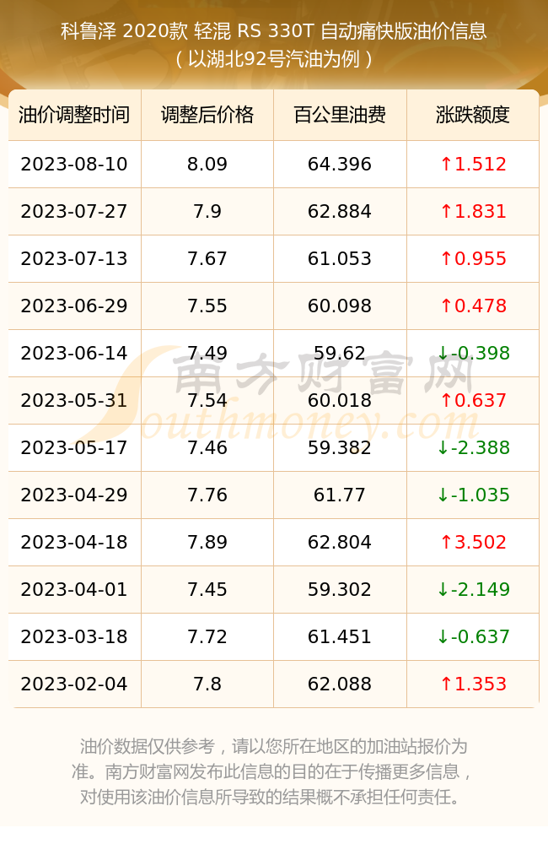
Task: Select the price cell showing 8.09
Action: [x=207, y=165]
